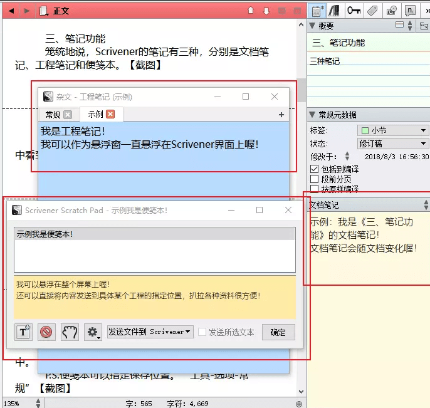Collapse the 常规元数据 section triangle
Screen dimensions: 430x408
point(312,114)
